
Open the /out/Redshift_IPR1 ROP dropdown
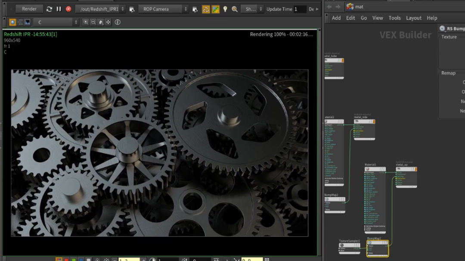coord(100,9)
